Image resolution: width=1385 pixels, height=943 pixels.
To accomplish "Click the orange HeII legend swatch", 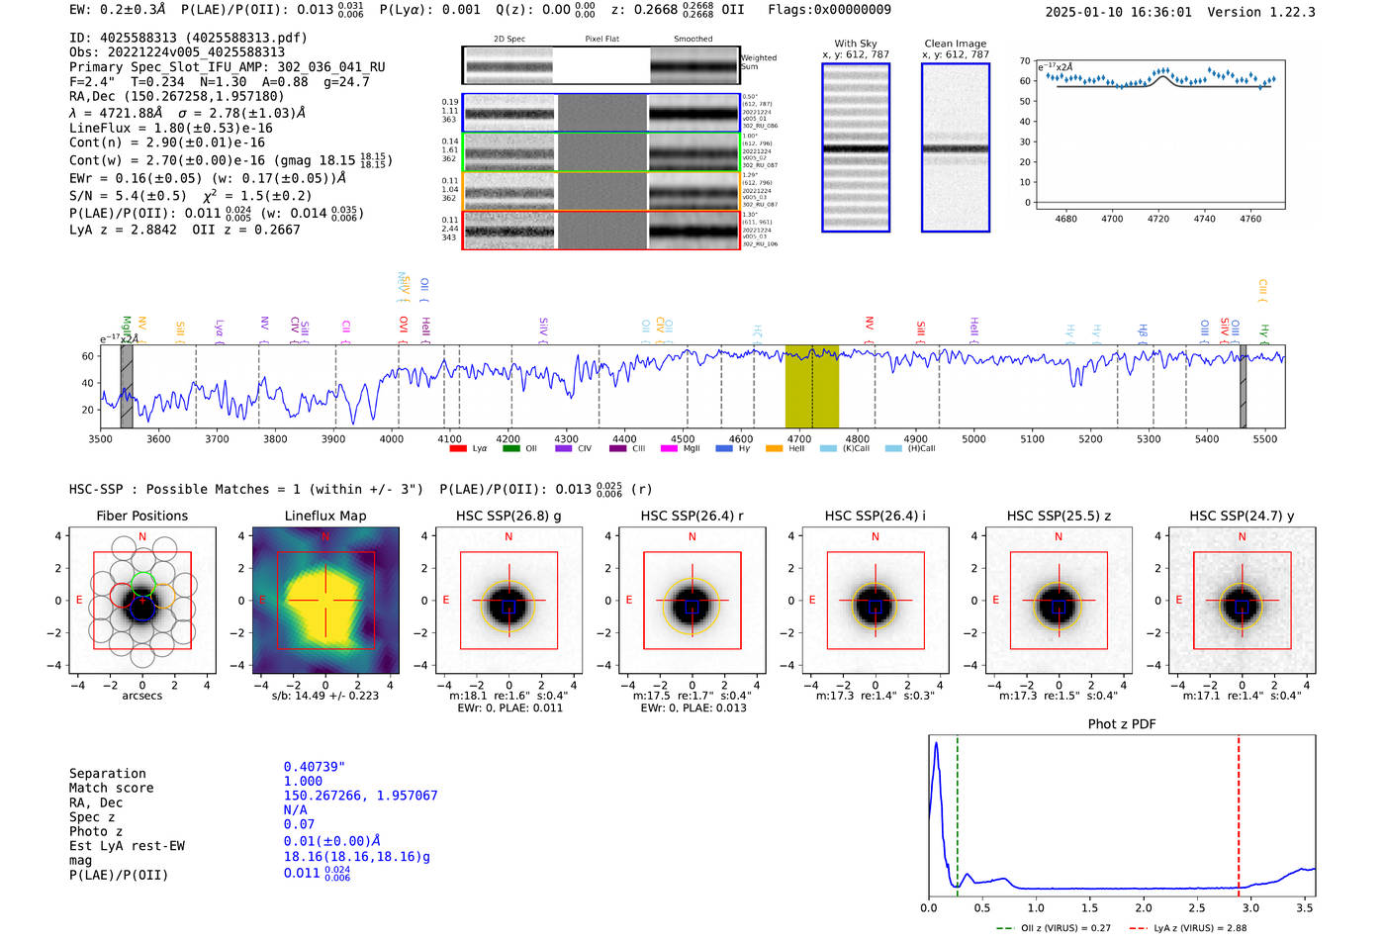I will point(775,449).
